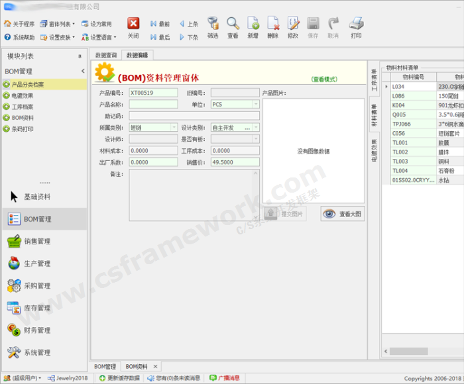Collapse the BOM管理 panel chevron
Screen dimensions: 464x384
[83, 71]
